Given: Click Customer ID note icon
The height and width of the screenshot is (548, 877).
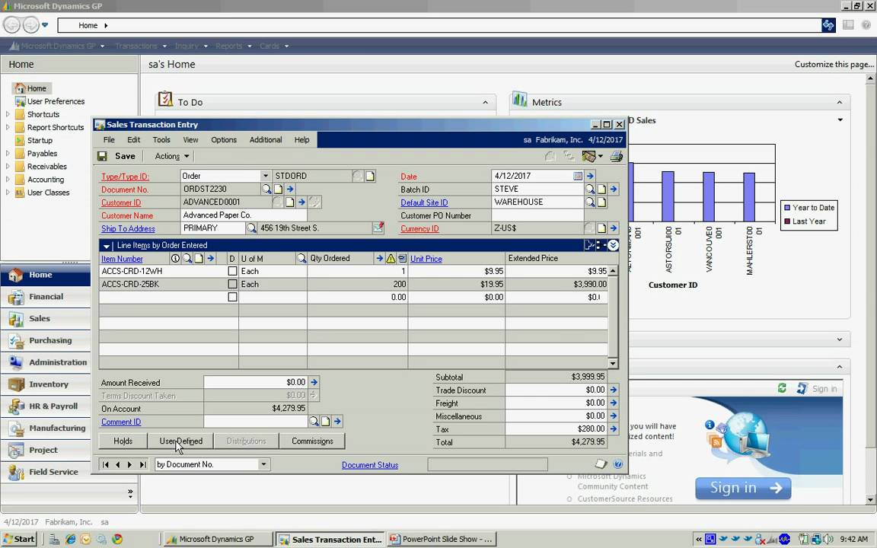Looking at the screenshot, I should click(x=290, y=202).
